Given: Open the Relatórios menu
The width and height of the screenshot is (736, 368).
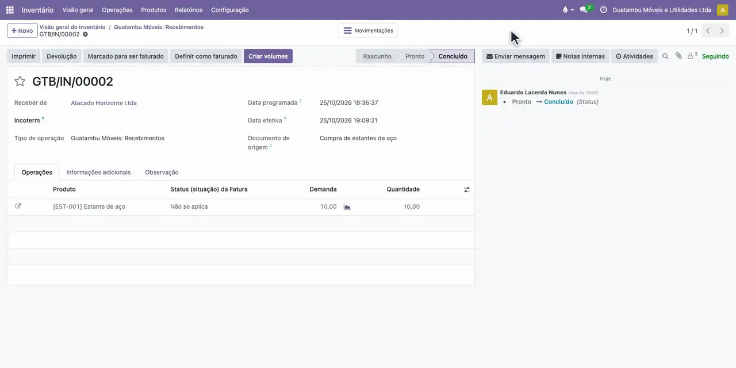Looking at the screenshot, I should pyautogui.click(x=189, y=10).
